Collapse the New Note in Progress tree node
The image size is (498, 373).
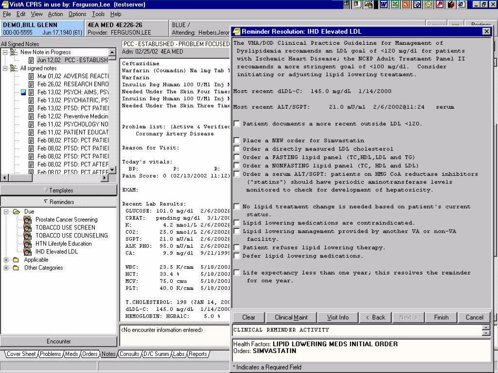5,52
